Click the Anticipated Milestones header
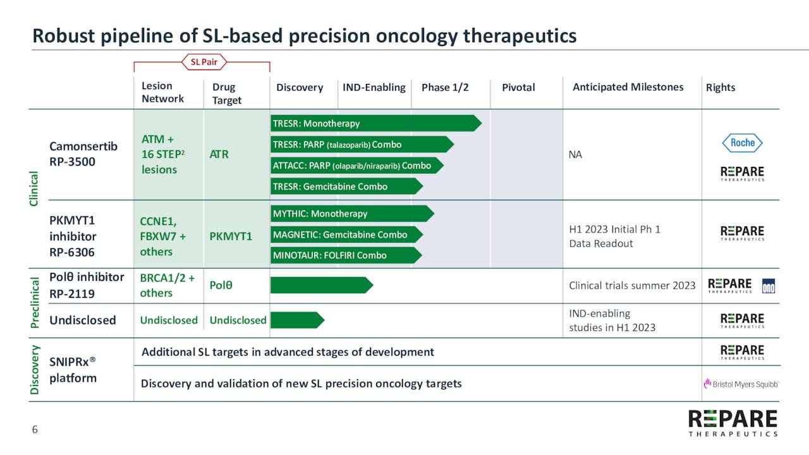Screen dimensions: 809x455 click(628, 87)
